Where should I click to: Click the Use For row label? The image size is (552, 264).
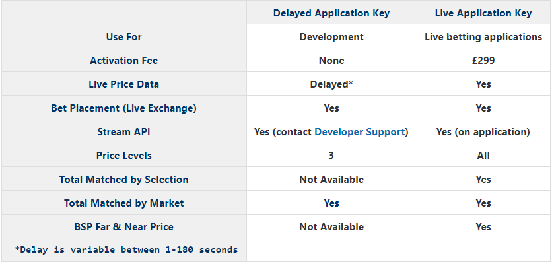124,37
